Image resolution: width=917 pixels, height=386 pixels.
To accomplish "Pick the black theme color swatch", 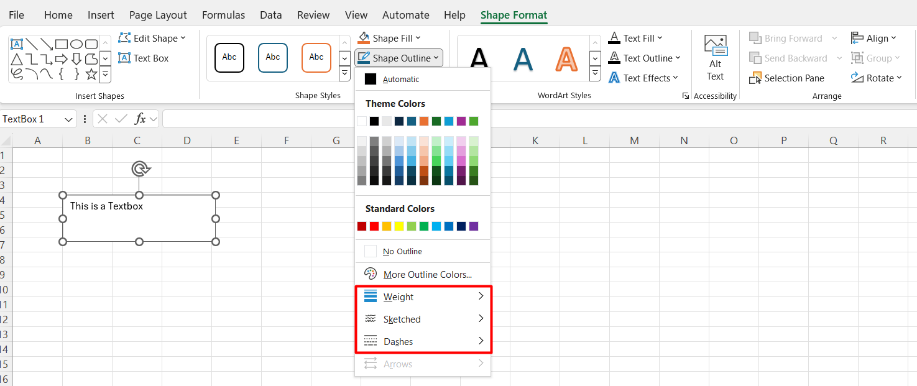I will (x=374, y=121).
